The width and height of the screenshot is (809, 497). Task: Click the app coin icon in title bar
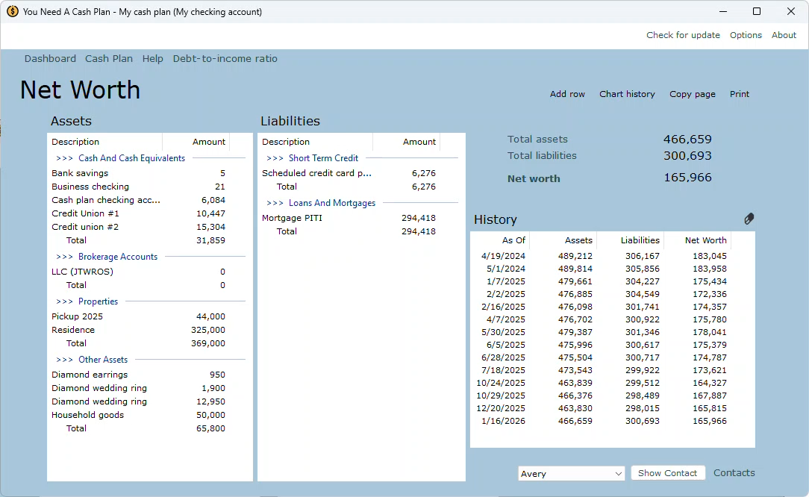12,12
